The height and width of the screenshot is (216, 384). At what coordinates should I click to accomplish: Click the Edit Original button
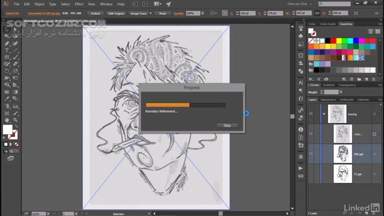click(x=116, y=13)
